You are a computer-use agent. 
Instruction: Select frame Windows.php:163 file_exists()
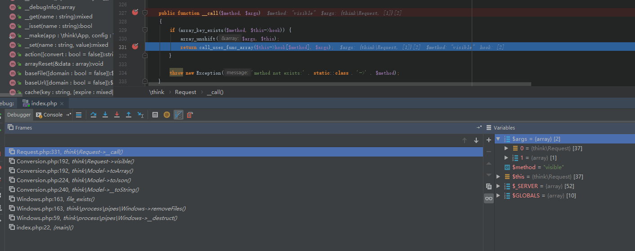pyautogui.click(x=244, y=199)
